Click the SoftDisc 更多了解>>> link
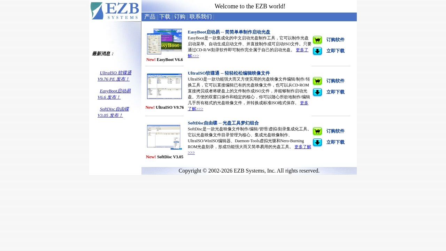 pos(249,150)
